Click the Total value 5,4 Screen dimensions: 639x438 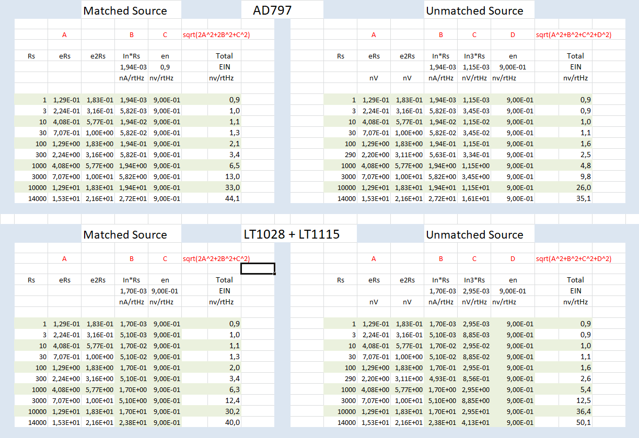(585, 389)
